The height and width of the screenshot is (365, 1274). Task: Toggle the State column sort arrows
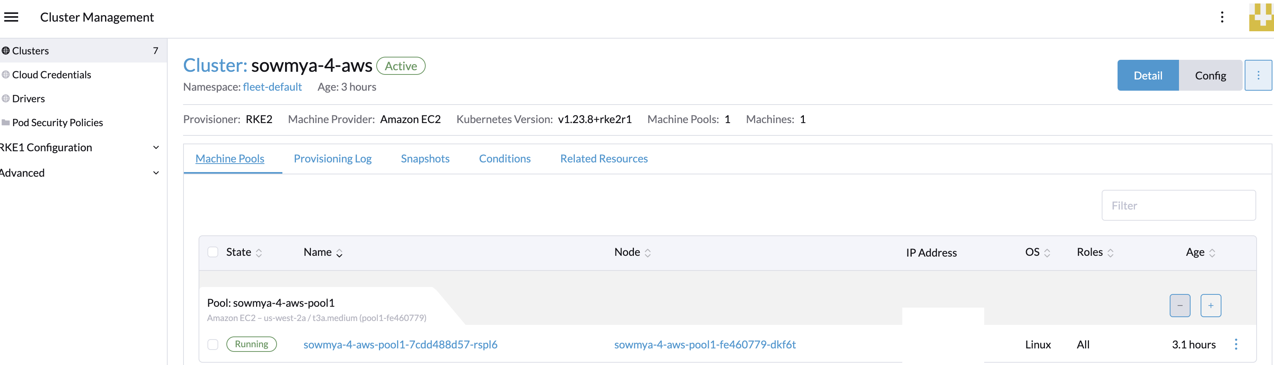[x=261, y=252]
